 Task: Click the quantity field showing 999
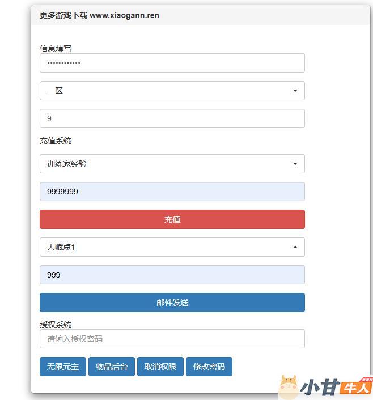point(172,275)
